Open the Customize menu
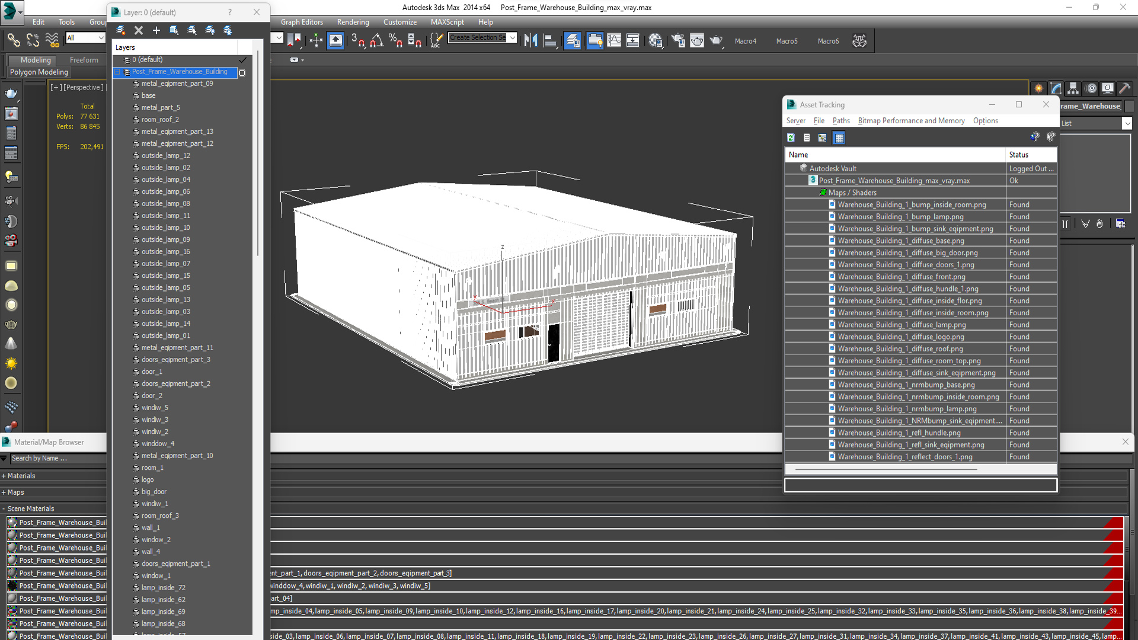 coord(400,22)
